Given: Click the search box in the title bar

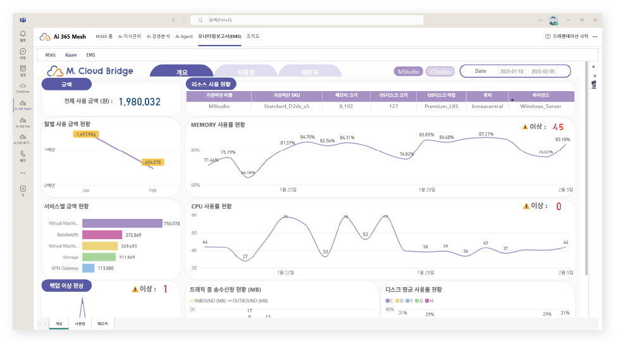Looking at the screenshot, I should pyautogui.click(x=307, y=20).
